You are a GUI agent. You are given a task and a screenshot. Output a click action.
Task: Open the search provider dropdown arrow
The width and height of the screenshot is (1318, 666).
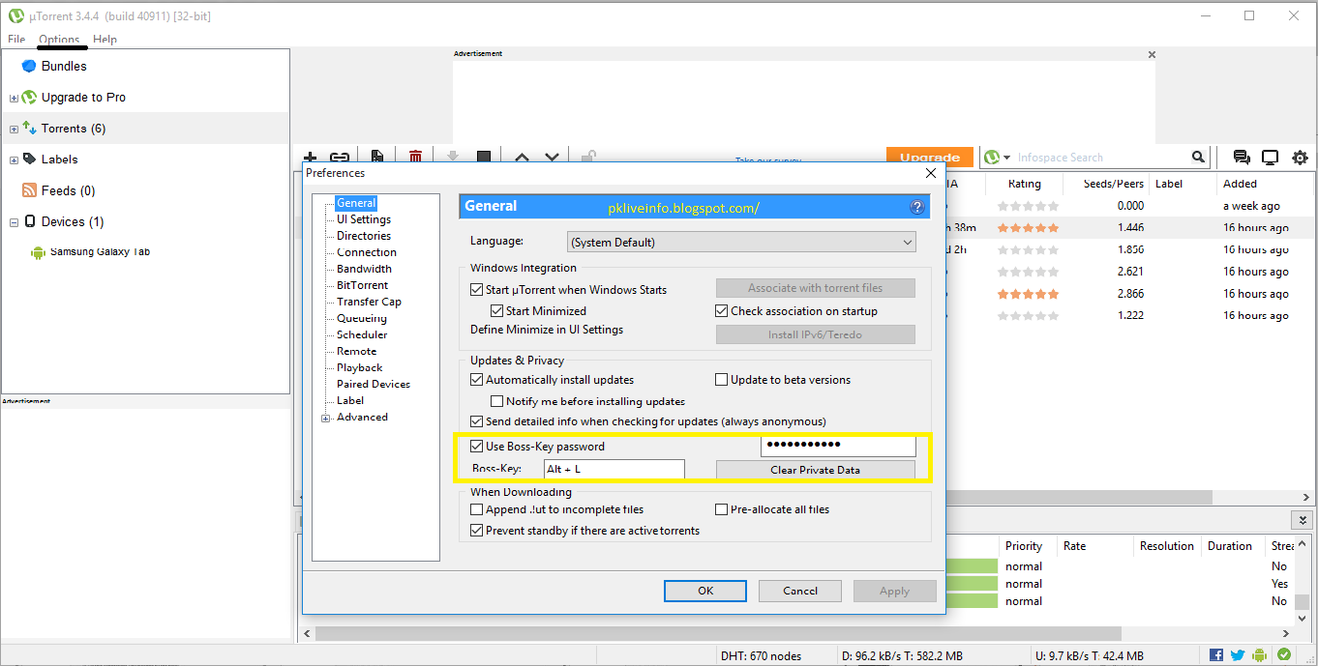pos(1007,158)
